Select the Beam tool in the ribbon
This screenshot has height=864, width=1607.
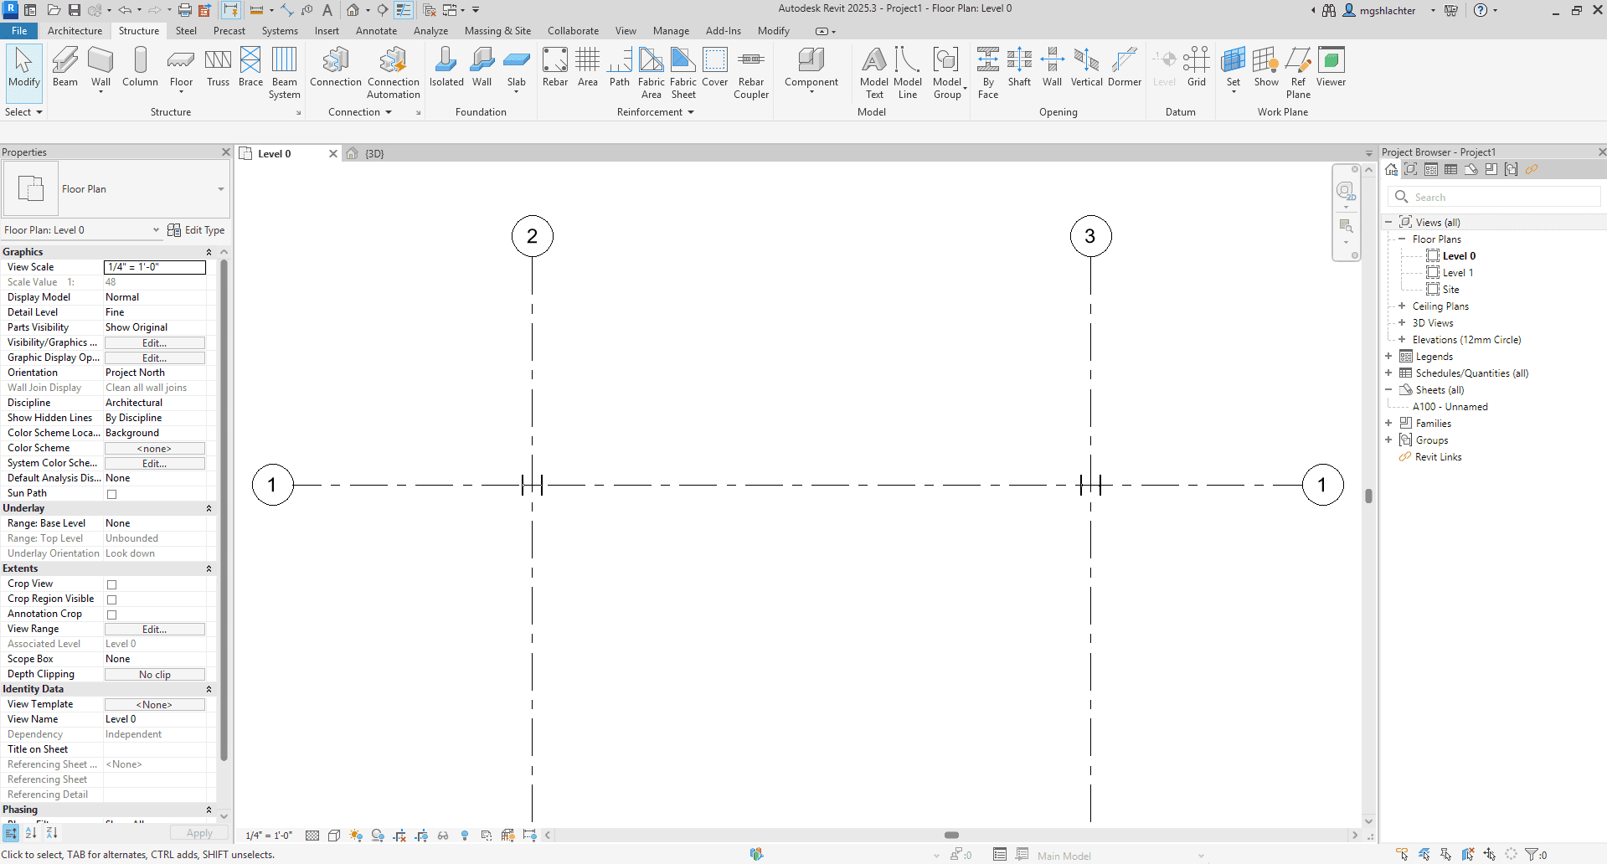pos(64,67)
